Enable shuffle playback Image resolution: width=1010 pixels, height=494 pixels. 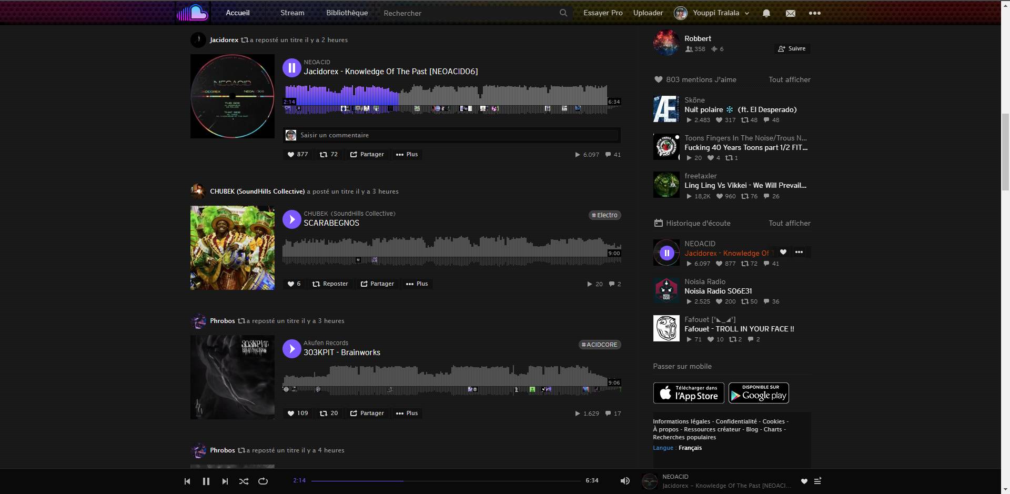(244, 481)
